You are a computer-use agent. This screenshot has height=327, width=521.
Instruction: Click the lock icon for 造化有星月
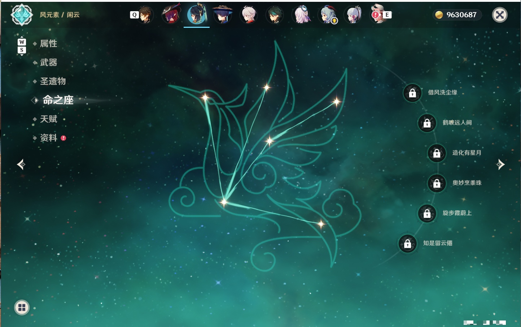click(x=437, y=153)
